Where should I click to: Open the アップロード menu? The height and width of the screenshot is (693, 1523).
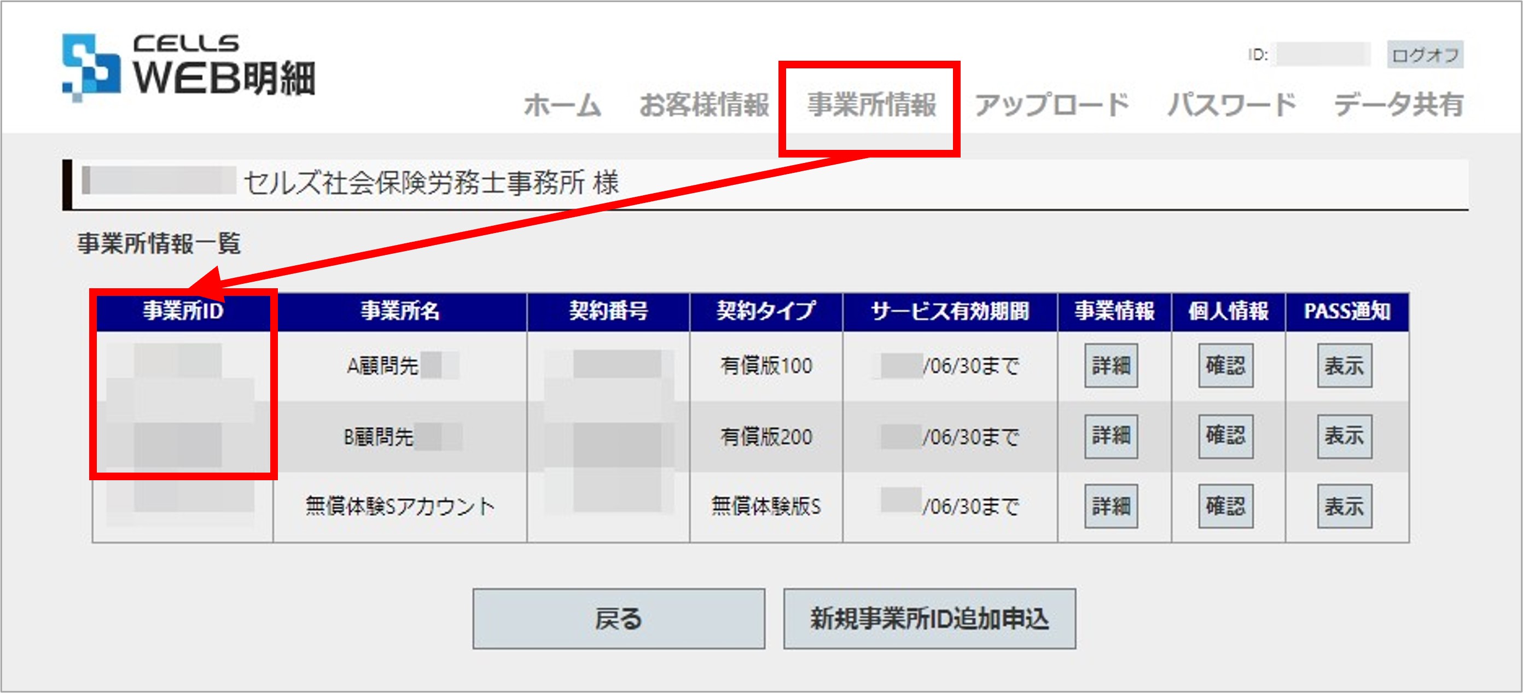[1052, 105]
